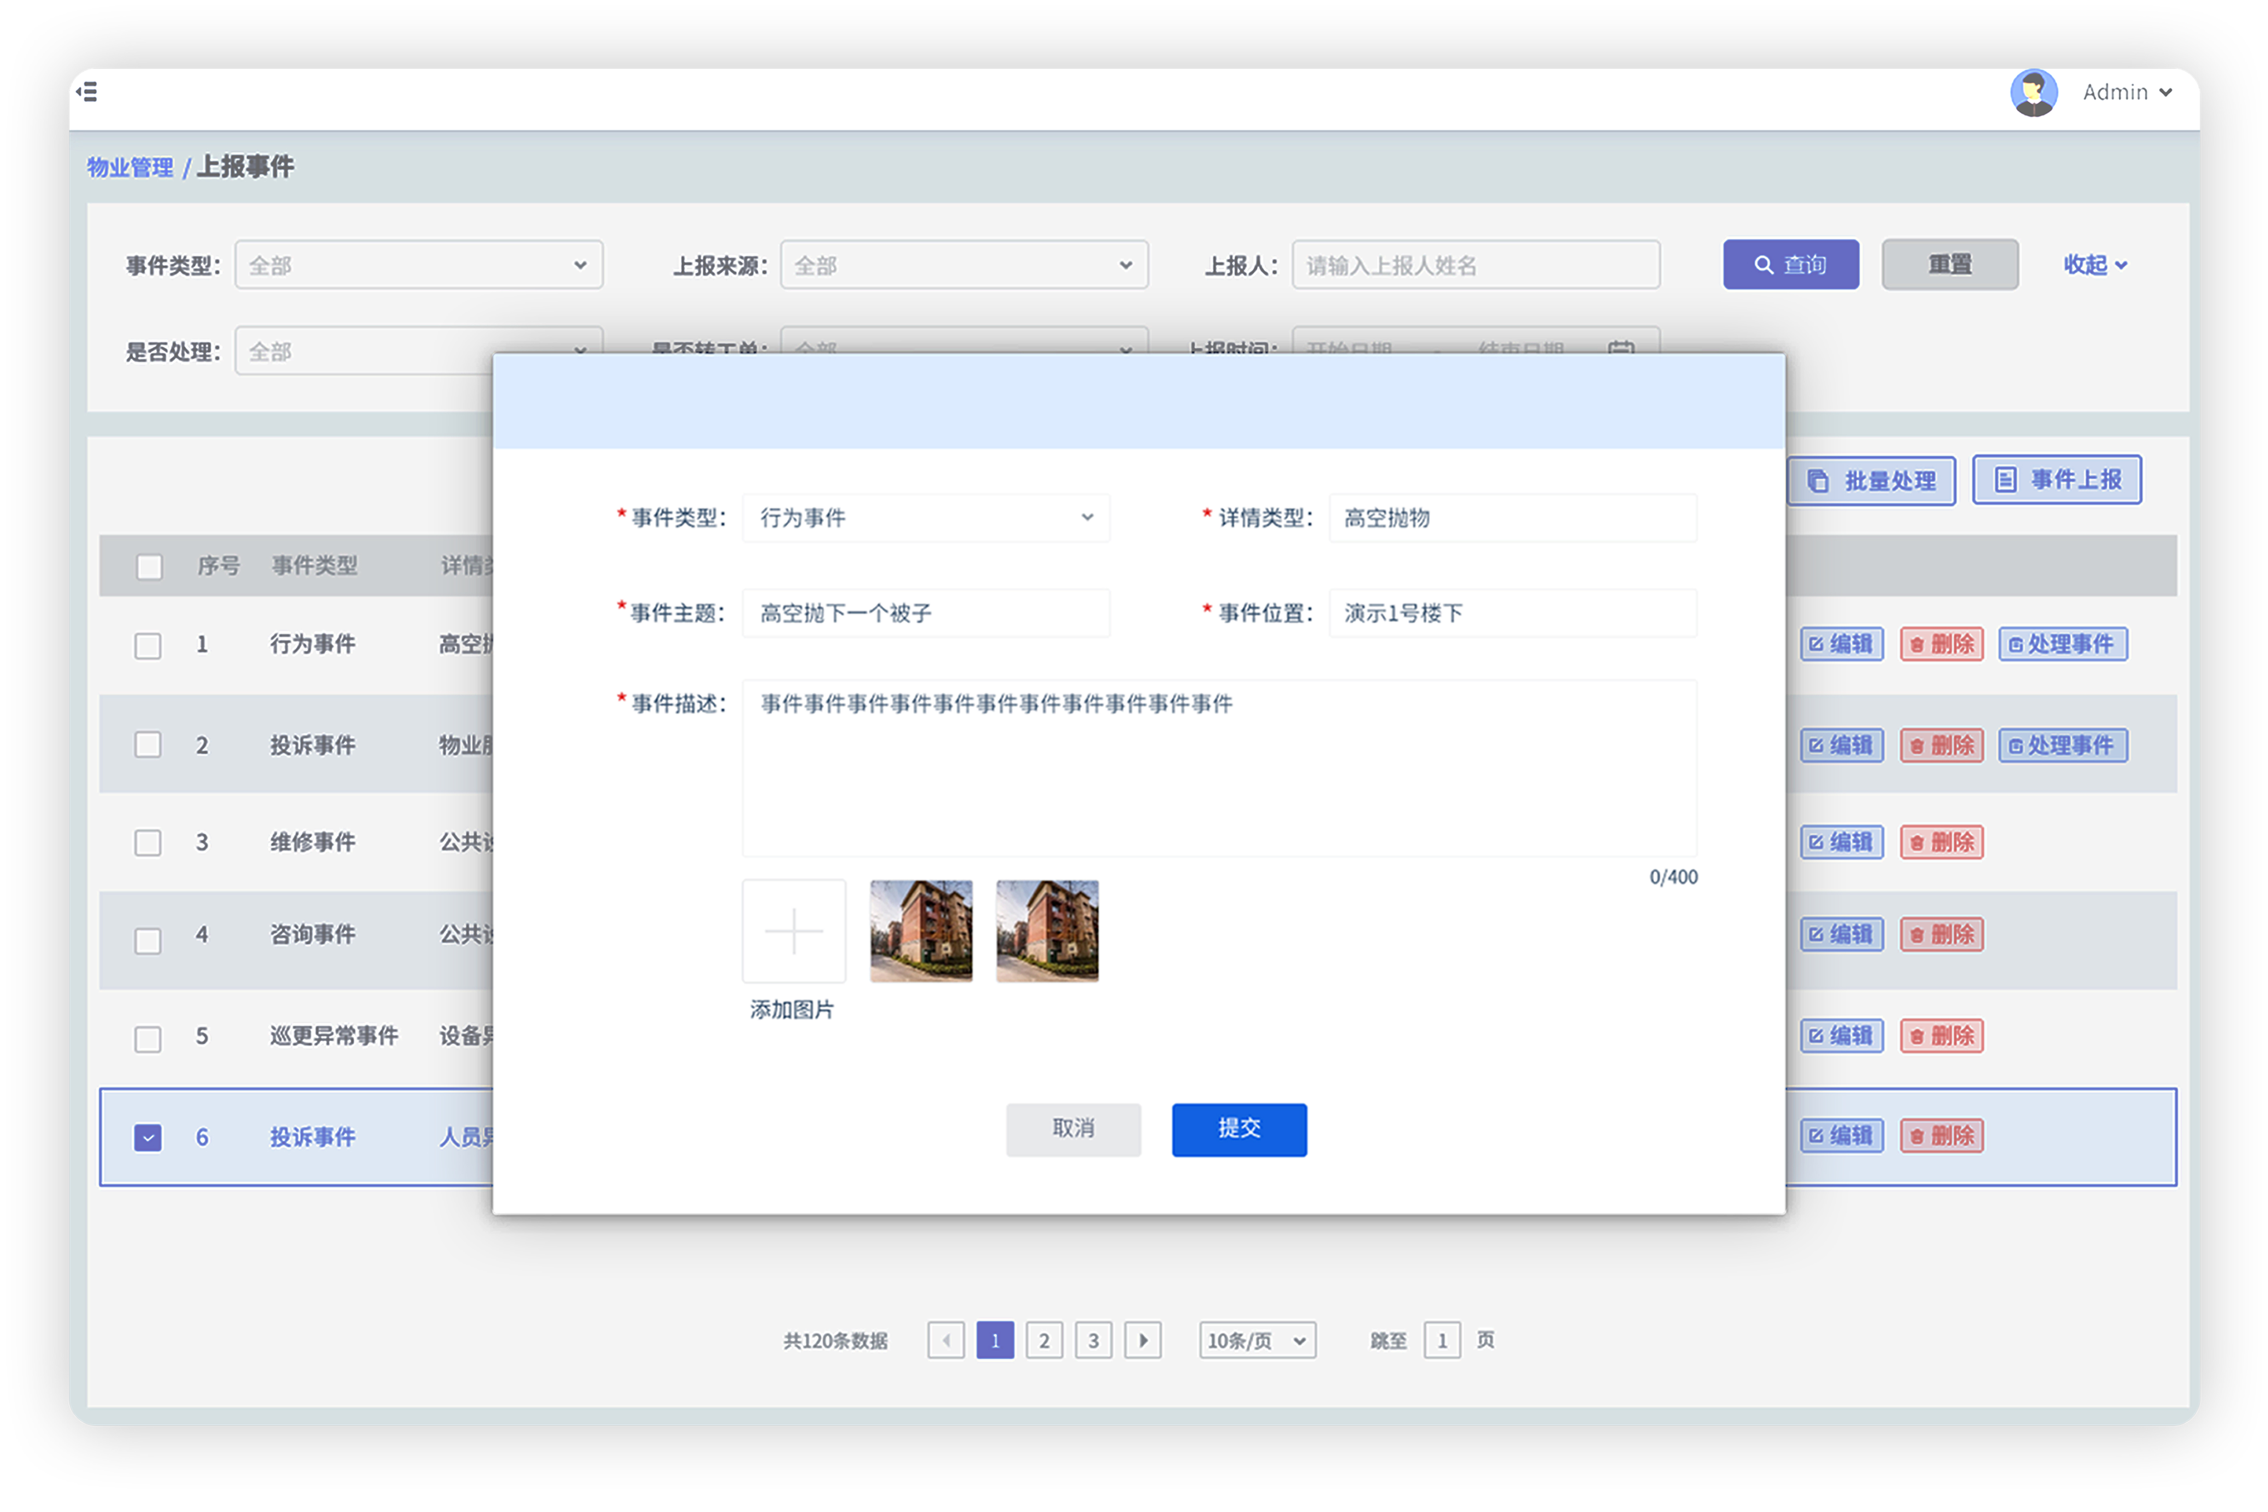Image resolution: width=2268 pixels, height=1512 pixels.
Task: Uncheck the row 6 投诉事件 checkbox
Action: 148,1138
